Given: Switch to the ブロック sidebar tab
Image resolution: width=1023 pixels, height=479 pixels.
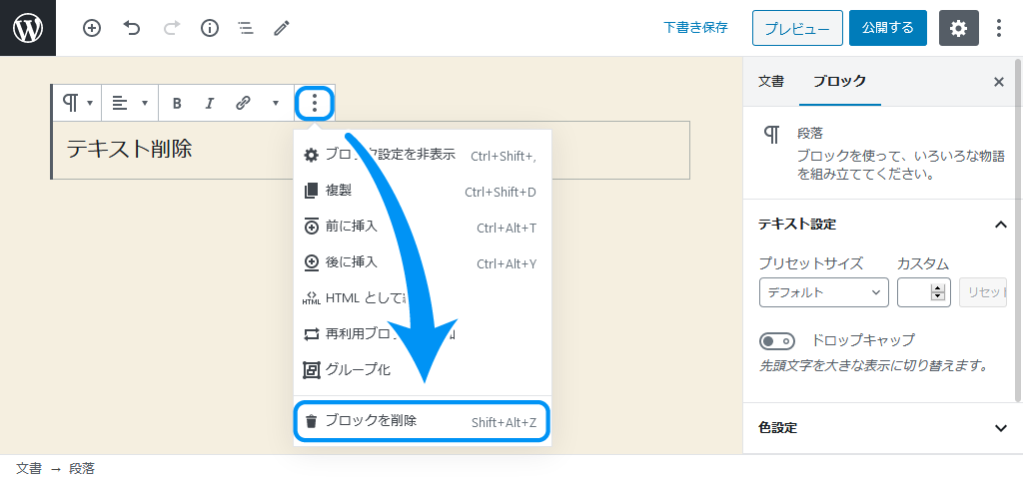Looking at the screenshot, I should point(839,82).
